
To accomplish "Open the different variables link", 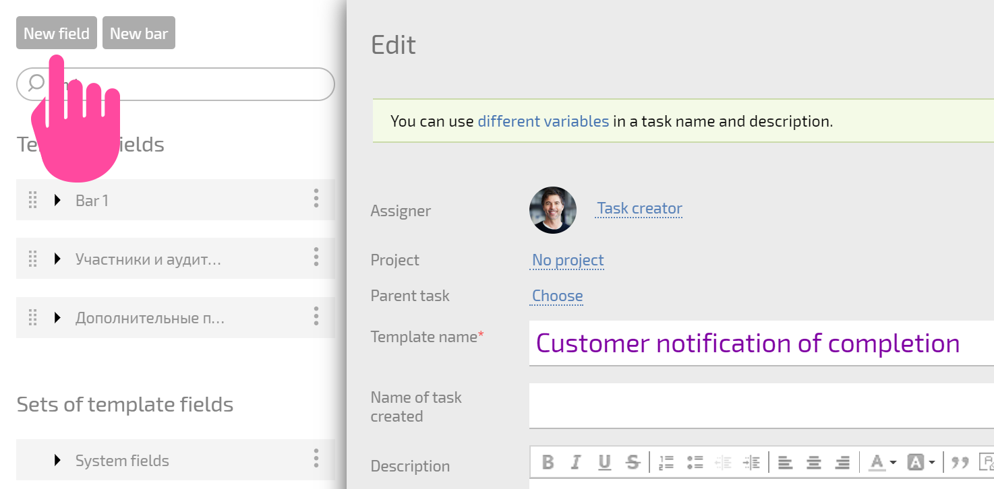I will 544,121.
